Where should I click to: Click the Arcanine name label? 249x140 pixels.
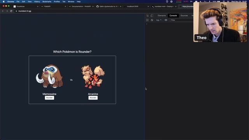click(93, 94)
